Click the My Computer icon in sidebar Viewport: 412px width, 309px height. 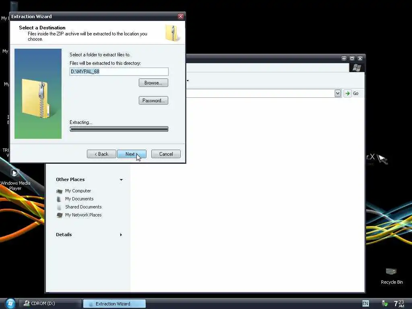[x=60, y=191]
